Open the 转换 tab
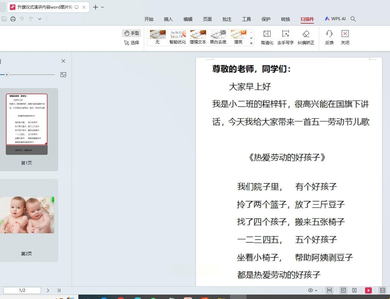 pyautogui.click(x=286, y=19)
